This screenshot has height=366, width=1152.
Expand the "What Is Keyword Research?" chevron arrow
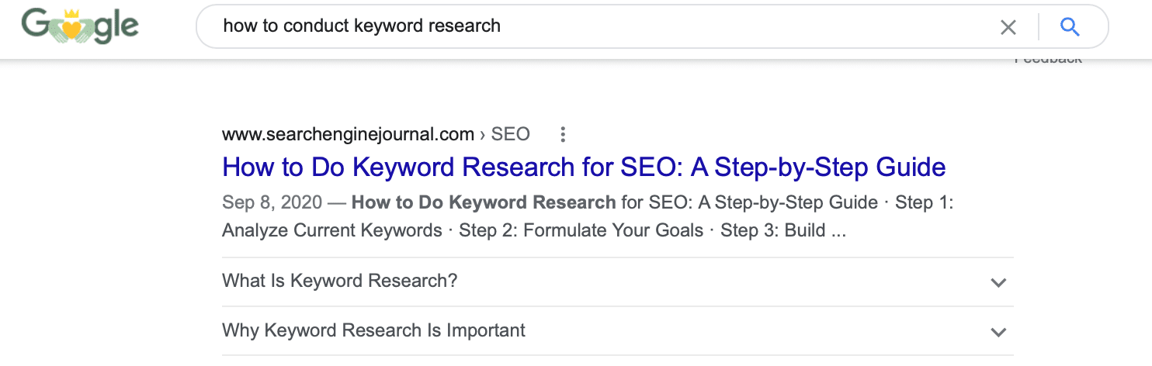click(998, 283)
